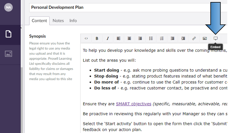The image size is (229, 133).
Task: Click the 'Select the Start activity button' paragraph
Action: [x=155, y=127]
